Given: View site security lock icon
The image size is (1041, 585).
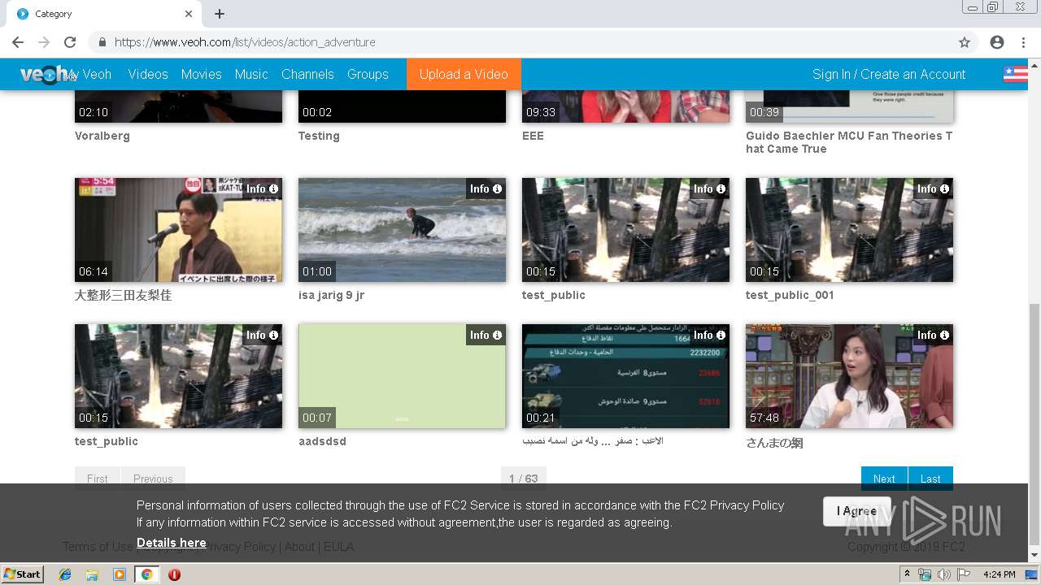Looking at the screenshot, I should [x=102, y=42].
